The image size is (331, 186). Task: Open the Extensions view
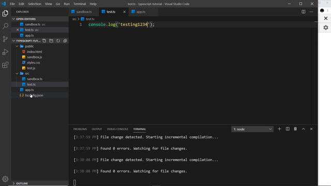click(5, 65)
